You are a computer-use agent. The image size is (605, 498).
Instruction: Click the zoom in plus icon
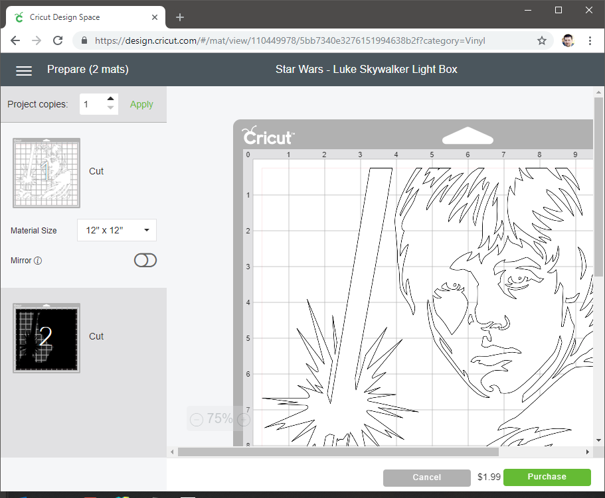point(244,419)
